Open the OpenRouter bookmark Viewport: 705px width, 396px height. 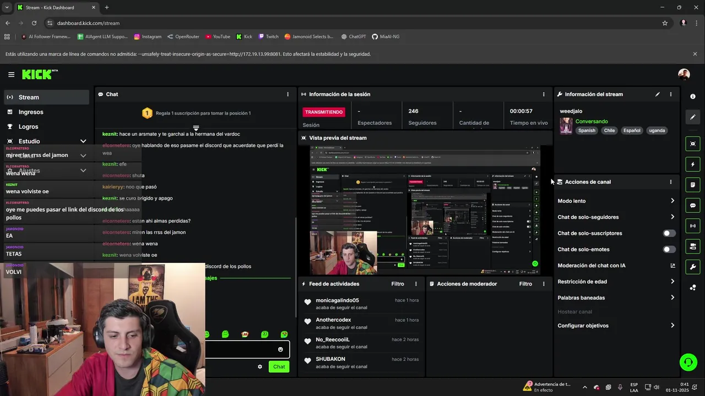[183, 37]
